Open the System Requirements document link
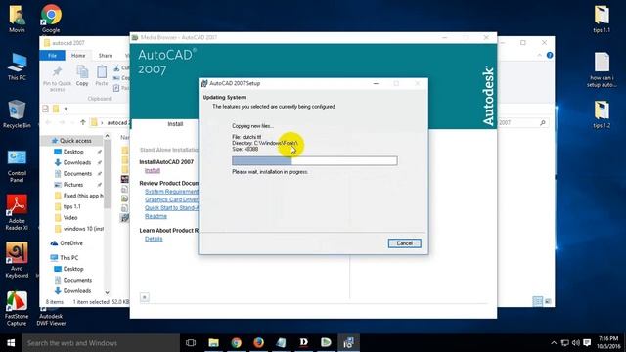 (171, 192)
